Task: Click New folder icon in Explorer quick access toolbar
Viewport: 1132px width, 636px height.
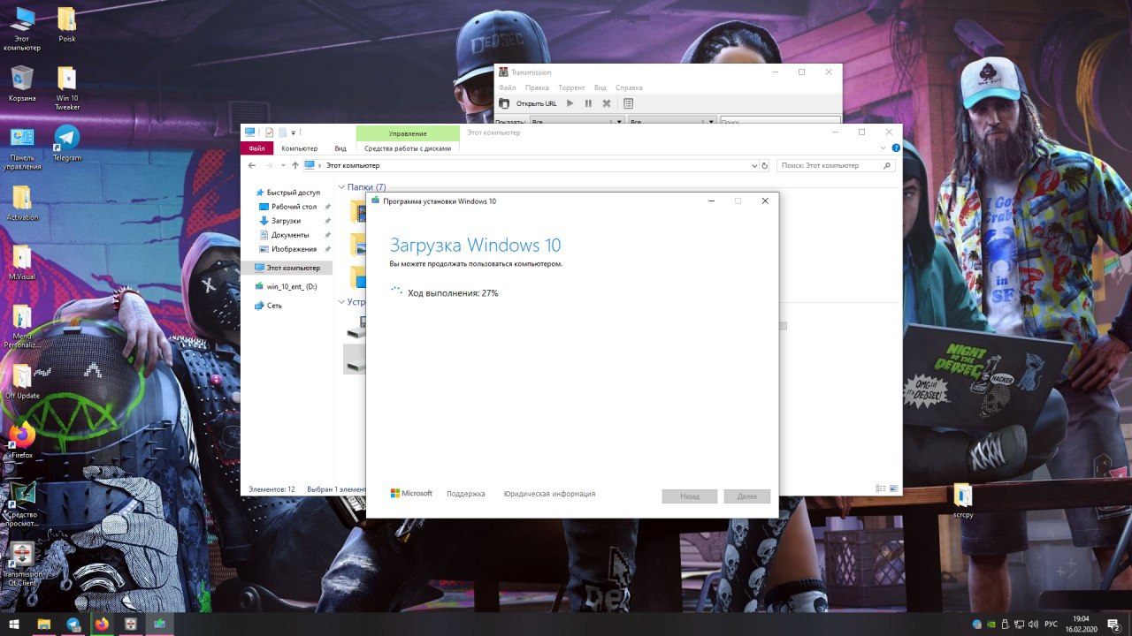Action: (282, 132)
